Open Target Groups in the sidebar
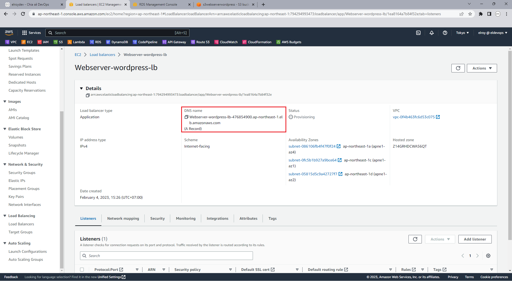The width and height of the screenshot is (512, 281). coord(21,232)
